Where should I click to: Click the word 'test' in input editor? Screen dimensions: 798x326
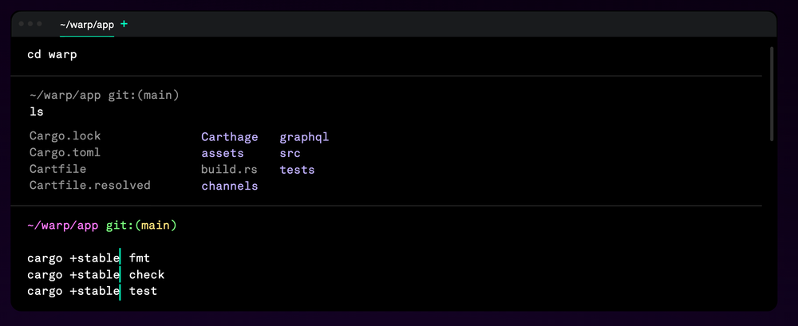pyautogui.click(x=144, y=291)
